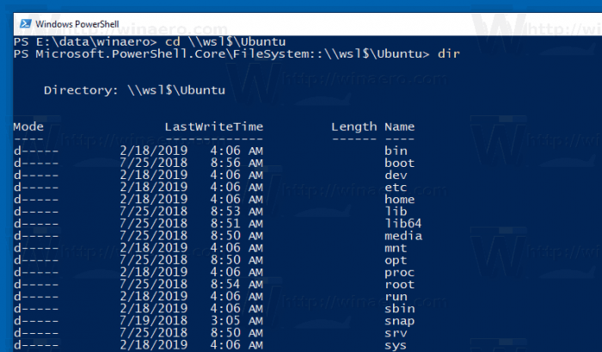Click the Length column header

coord(354,127)
